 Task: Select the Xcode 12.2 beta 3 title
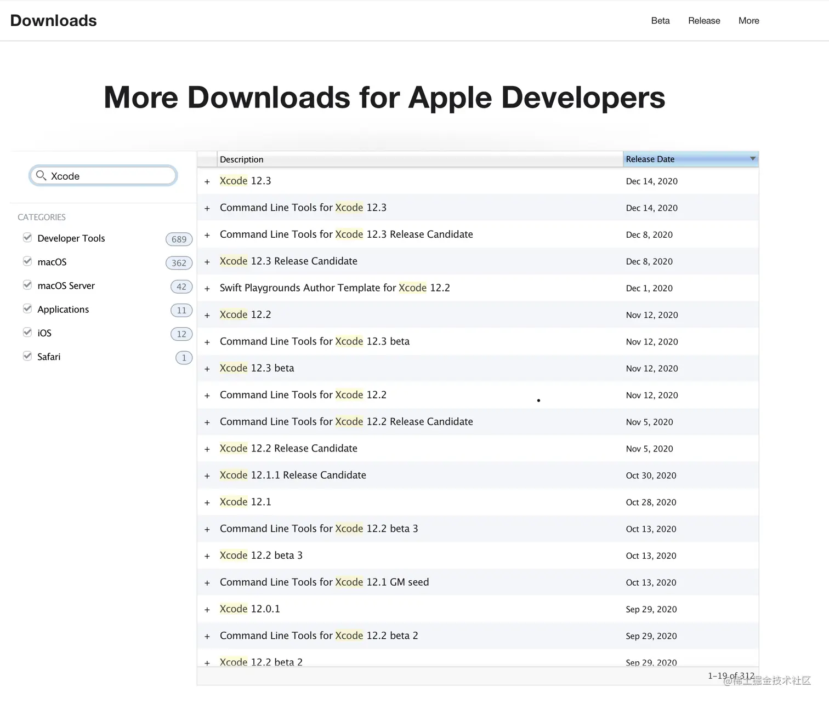(x=261, y=556)
